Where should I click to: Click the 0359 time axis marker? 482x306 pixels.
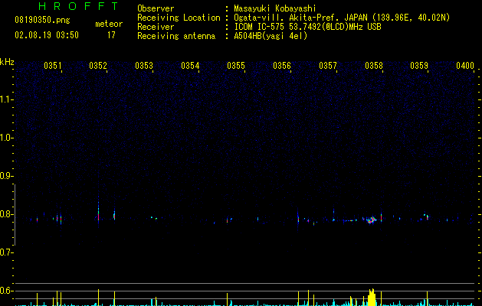tap(419, 66)
